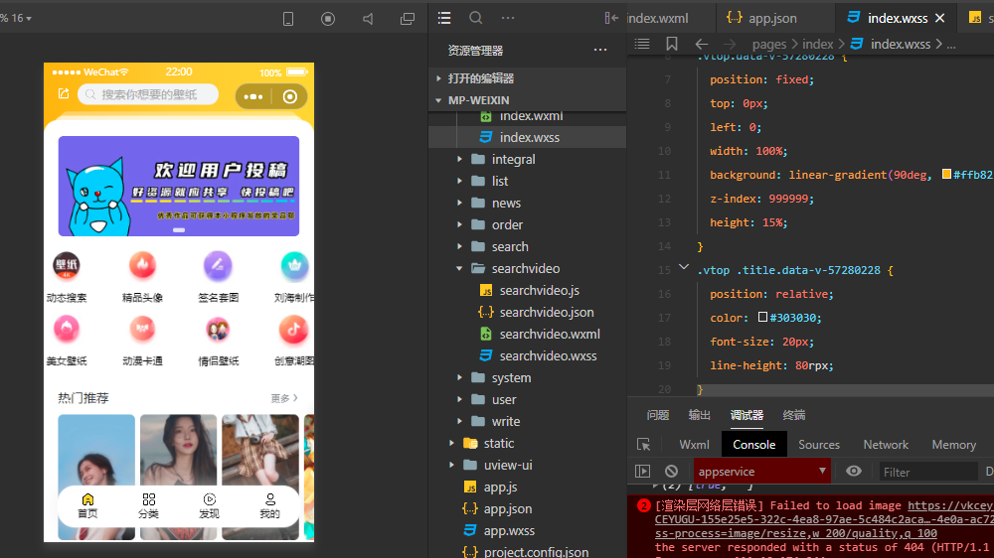The height and width of the screenshot is (558, 994).
Task: Click the #303030 color swatch
Action: coord(762,318)
